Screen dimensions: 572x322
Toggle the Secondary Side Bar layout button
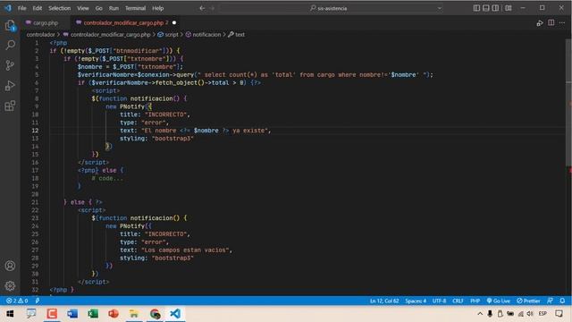pos(495,8)
